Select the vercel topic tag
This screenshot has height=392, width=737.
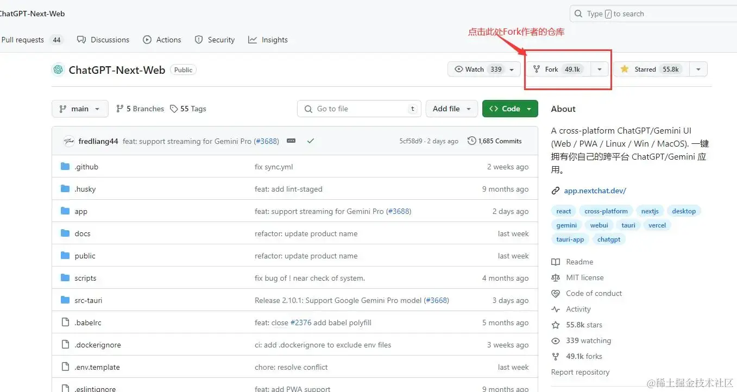[657, 225]
